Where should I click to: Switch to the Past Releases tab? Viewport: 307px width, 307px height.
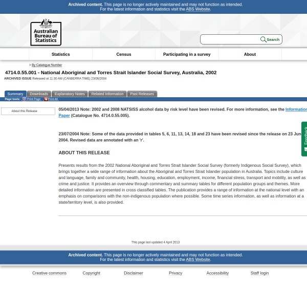142,94
